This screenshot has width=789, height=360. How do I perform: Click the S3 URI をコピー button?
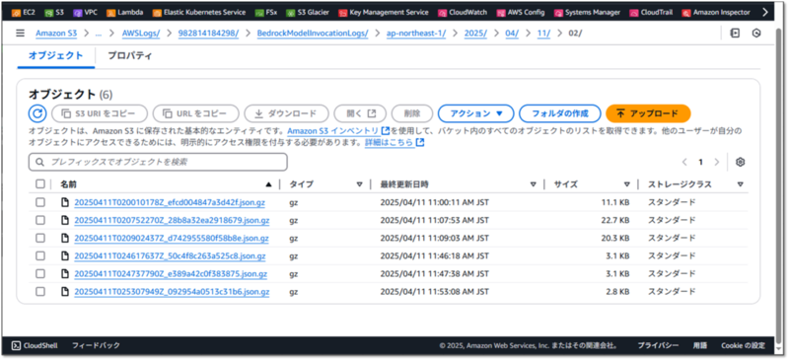point(100,113)
